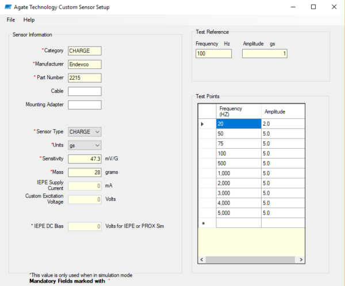Click the empty amplitude cell in the new row

pos(283,223)
